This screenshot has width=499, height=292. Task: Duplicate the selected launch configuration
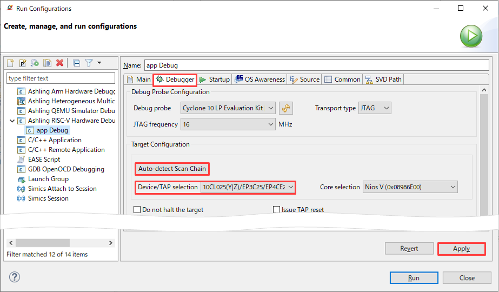tap(47, 63)
